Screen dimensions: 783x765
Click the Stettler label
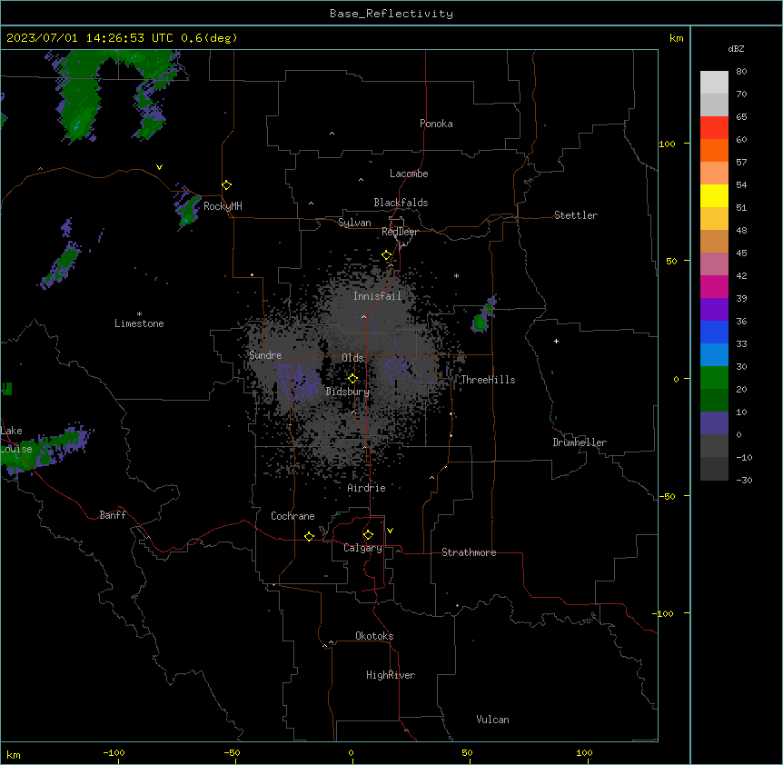coord(576,215)
